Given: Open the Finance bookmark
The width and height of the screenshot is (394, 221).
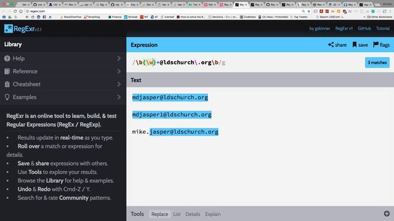Looking at the screenshot, I should pyautogui.click(x=115, y=17).
